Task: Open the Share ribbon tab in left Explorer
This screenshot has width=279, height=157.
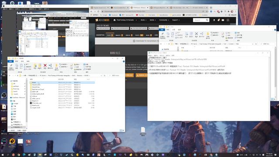Action: (22, 61)
